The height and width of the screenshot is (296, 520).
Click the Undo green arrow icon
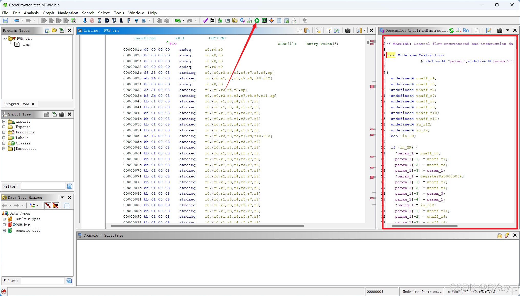(178, 20)
